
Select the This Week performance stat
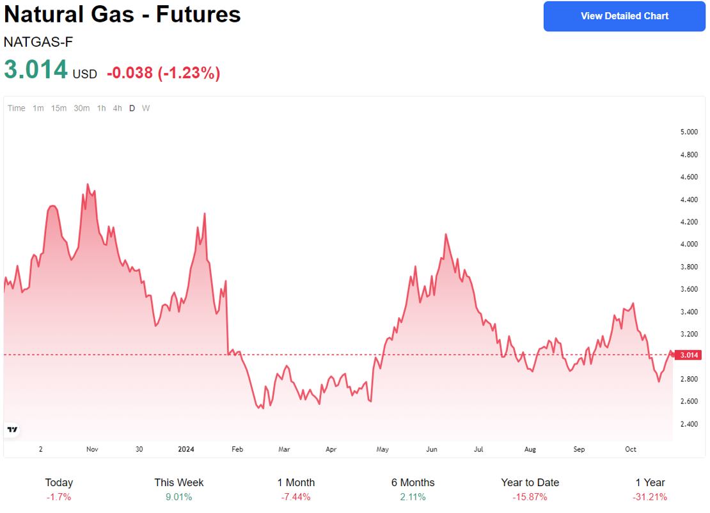(179, 489)
